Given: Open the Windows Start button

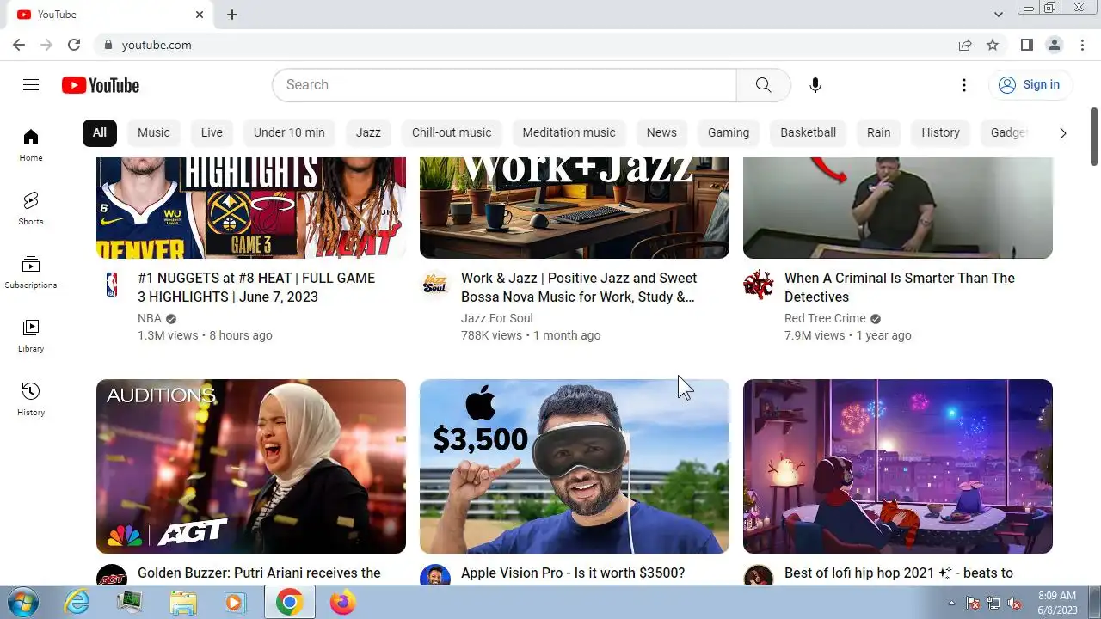Looking at the screenshot, I should pyautogui.click(x=23, y=602).
